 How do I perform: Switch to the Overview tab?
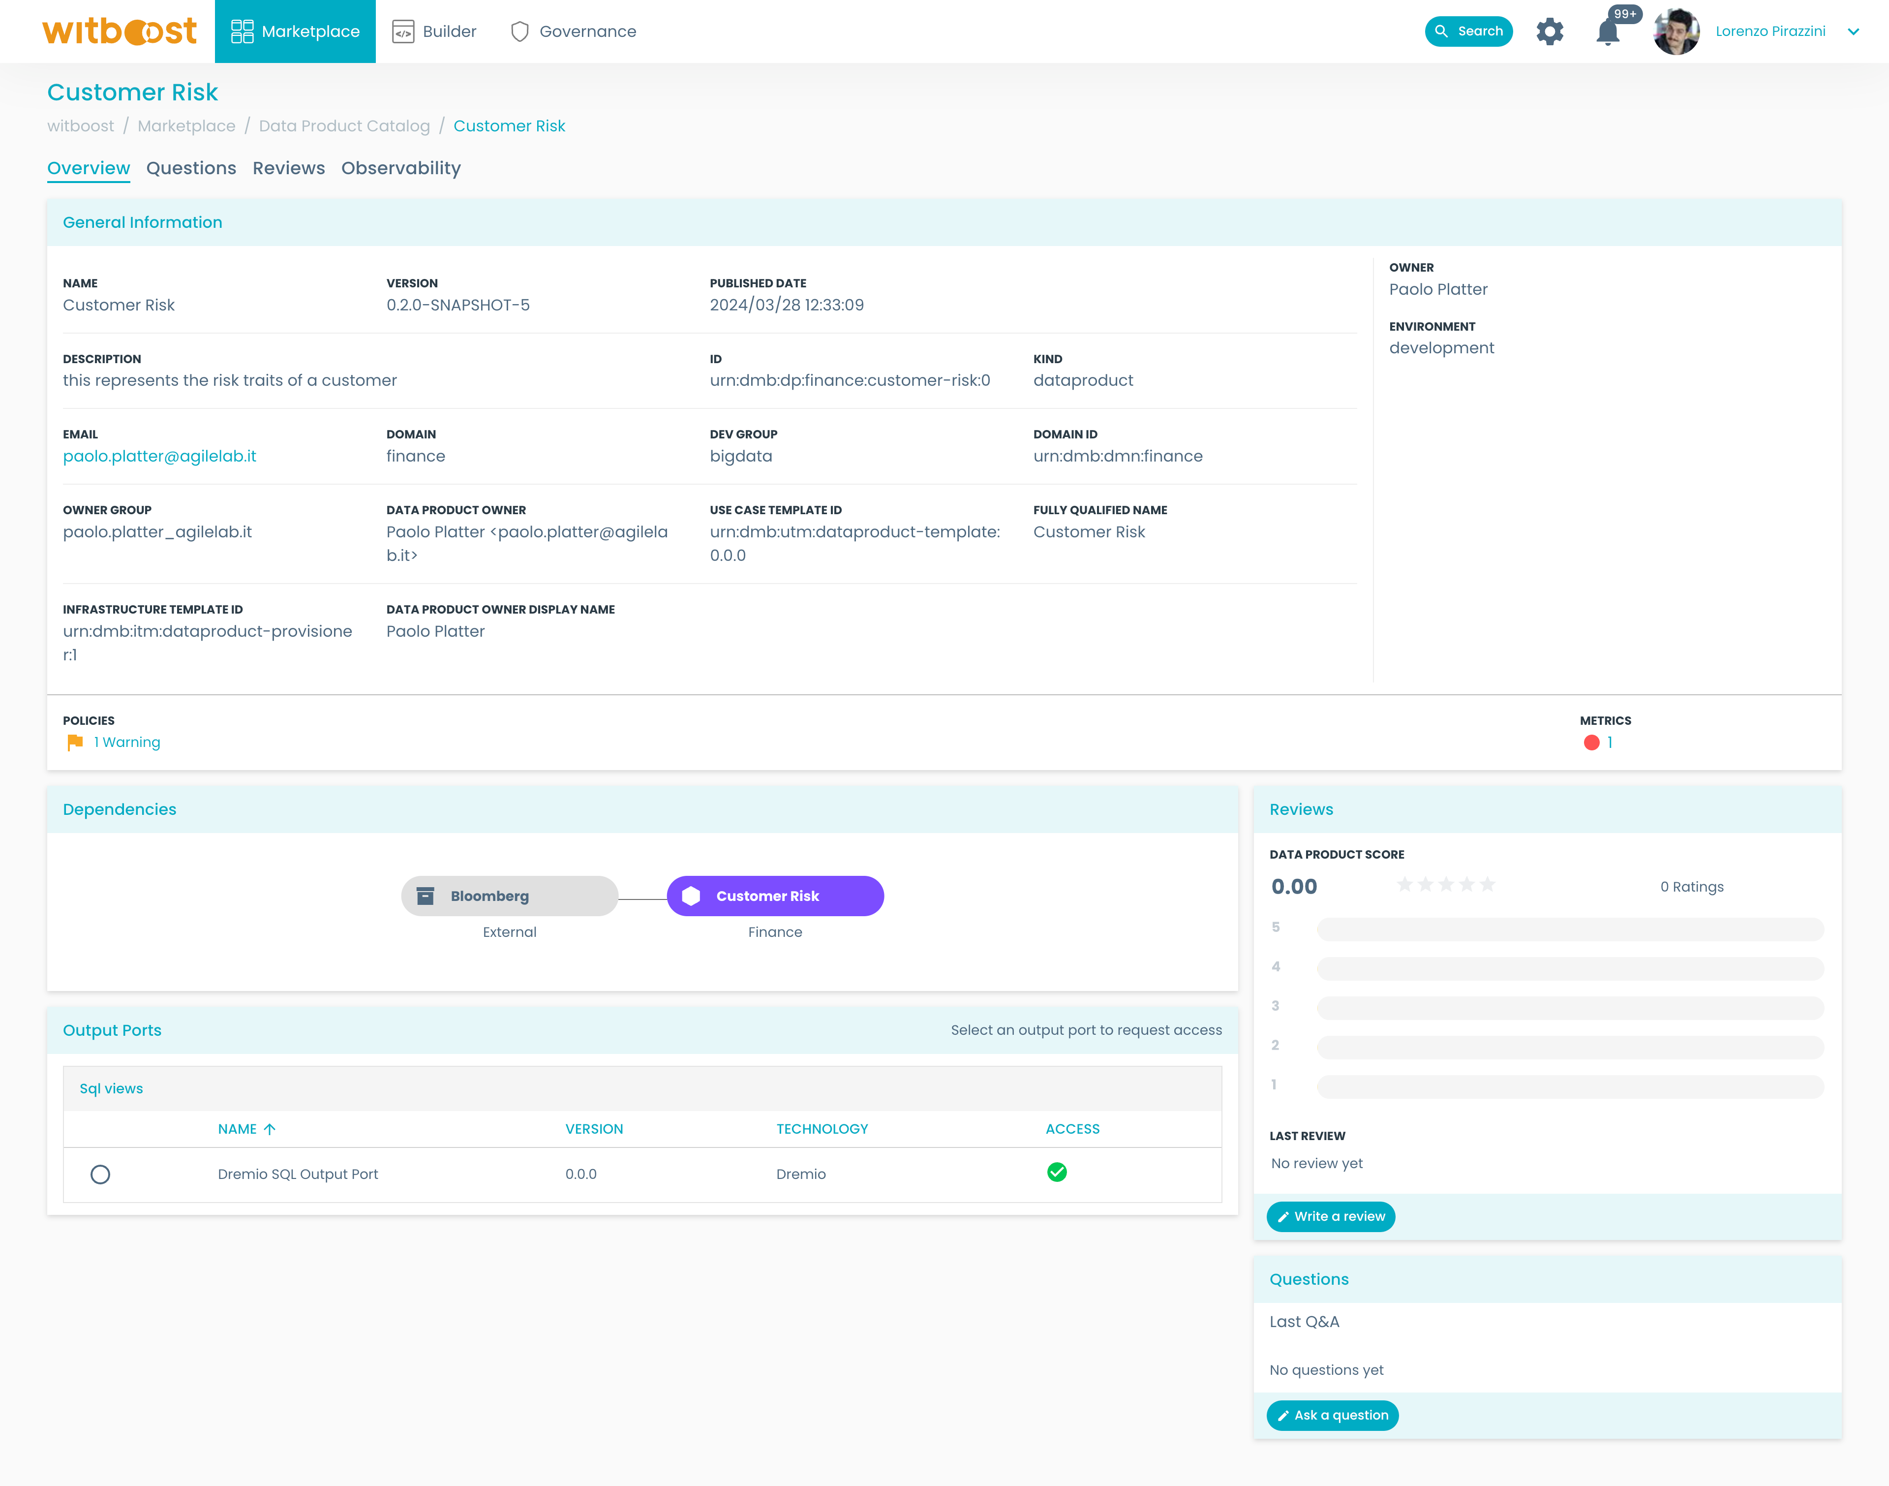[x=89, y=168]
